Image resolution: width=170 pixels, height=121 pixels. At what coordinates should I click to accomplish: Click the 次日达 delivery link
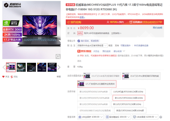coord(96,51)
